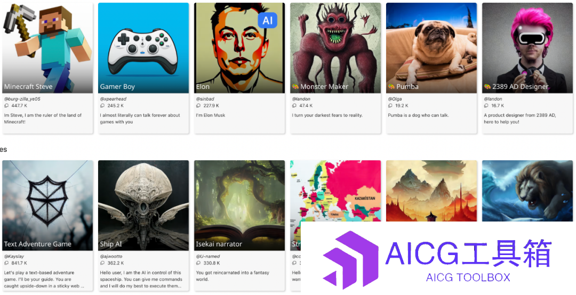Click the purple AICG Toolbox logo icon
The height and width of the screenshot is (295, 576).
(x=350, y=260)
